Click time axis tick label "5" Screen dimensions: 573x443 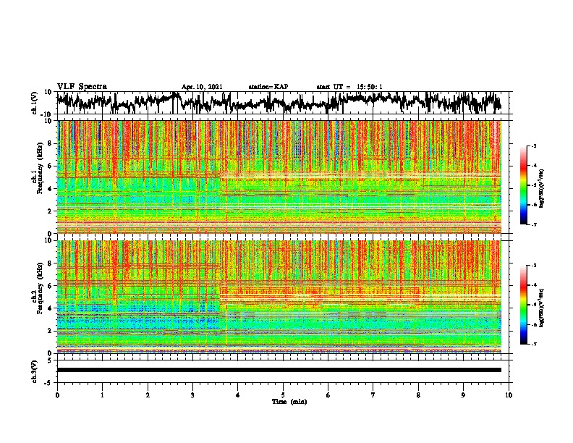[283, 395]
